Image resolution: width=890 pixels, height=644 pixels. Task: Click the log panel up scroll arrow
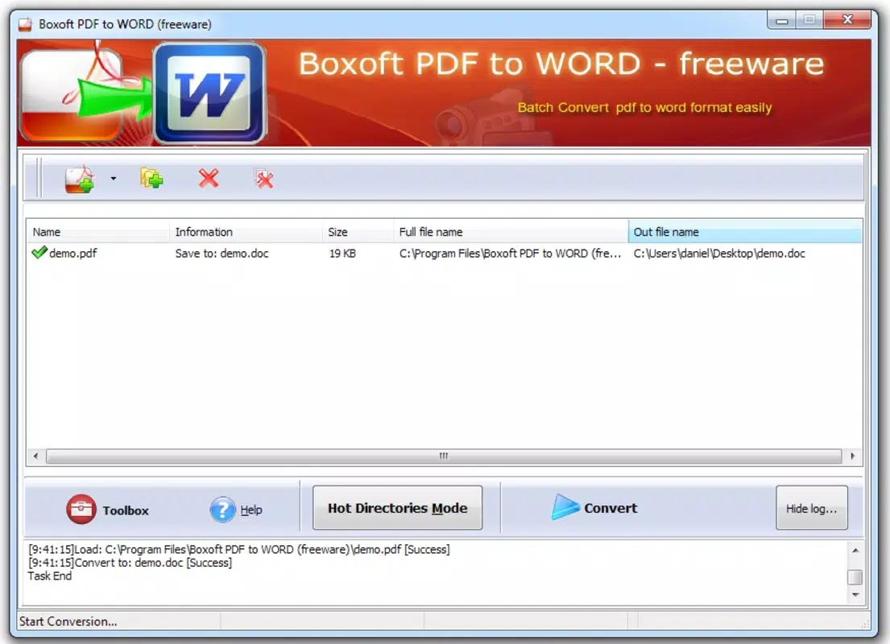click(855, 551)
